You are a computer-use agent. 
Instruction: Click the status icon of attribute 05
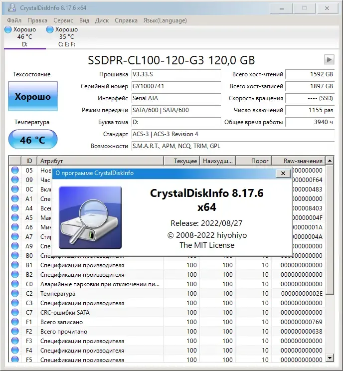click(x=15, y=170)
